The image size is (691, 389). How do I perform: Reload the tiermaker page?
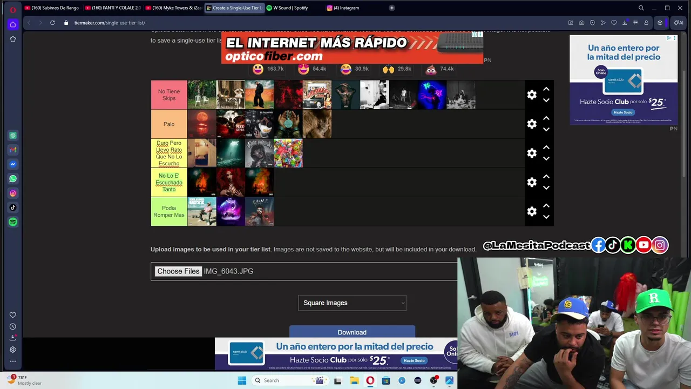(52, 23)
